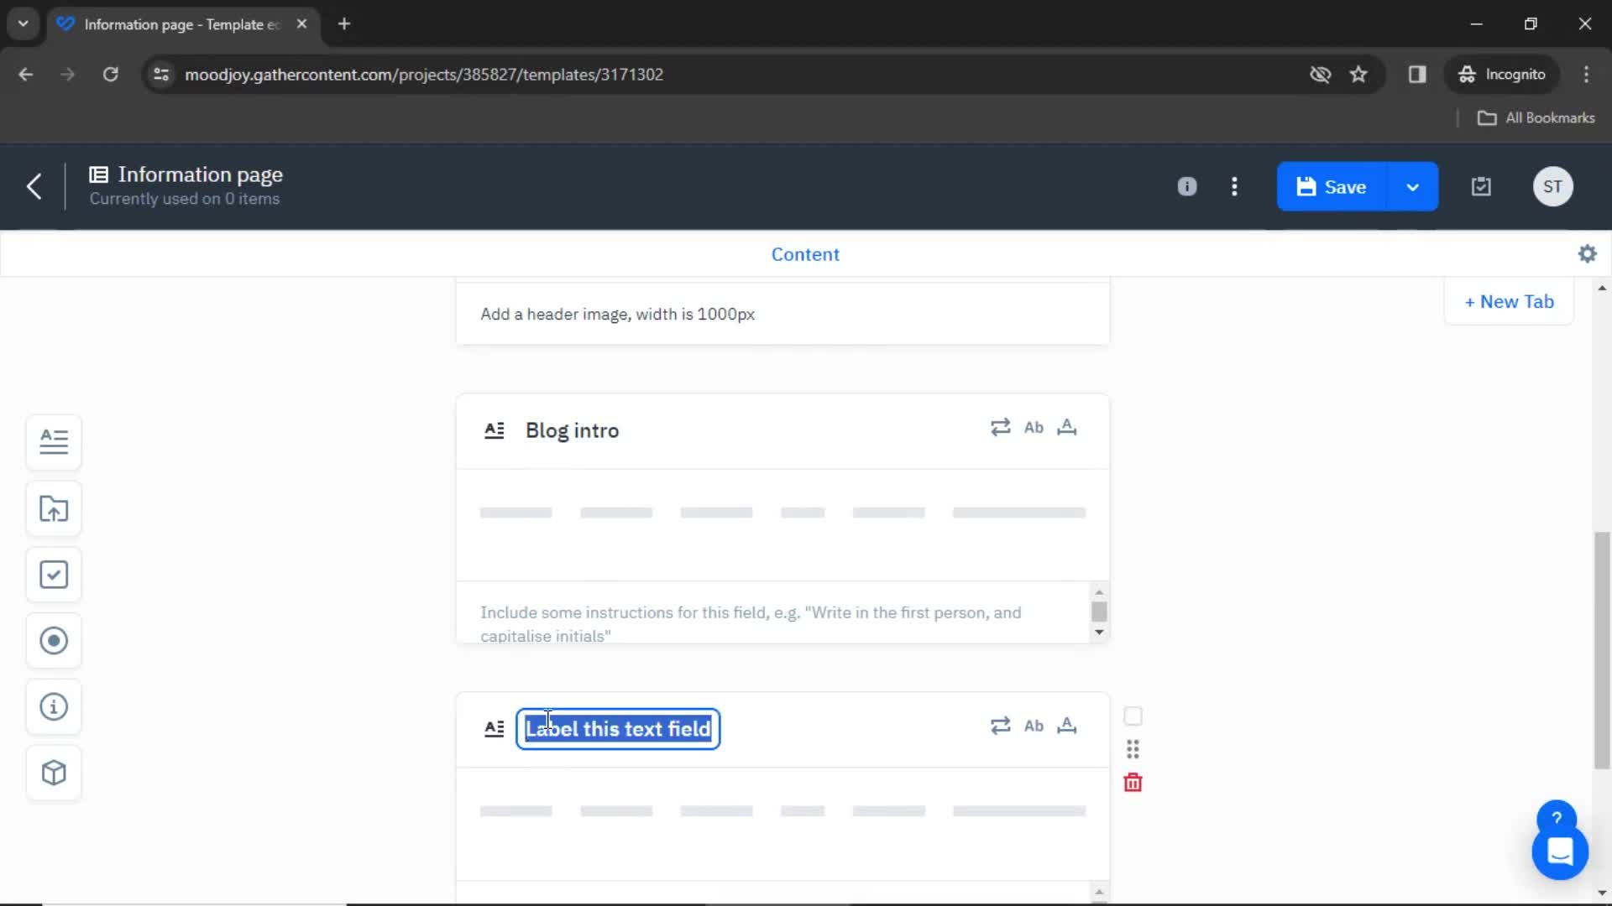Open All Bookmarks folder
The image size is (1612, 906).
tap(1536, 118)
